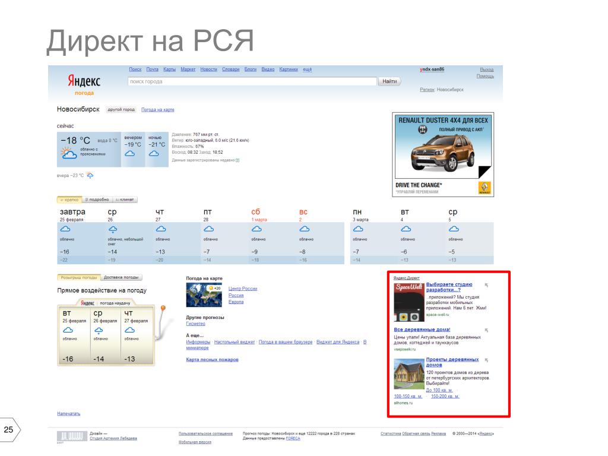Open the Карта лесных пожаров link
Image resolution: width=608 pixels, height=456 pixels.
(212, 360)
